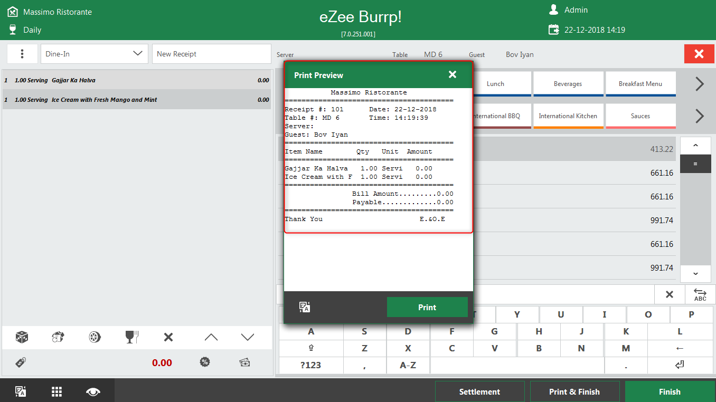Toggle the shift key on the keyboard
Viewport: 716px width, 402px height.
311,348
